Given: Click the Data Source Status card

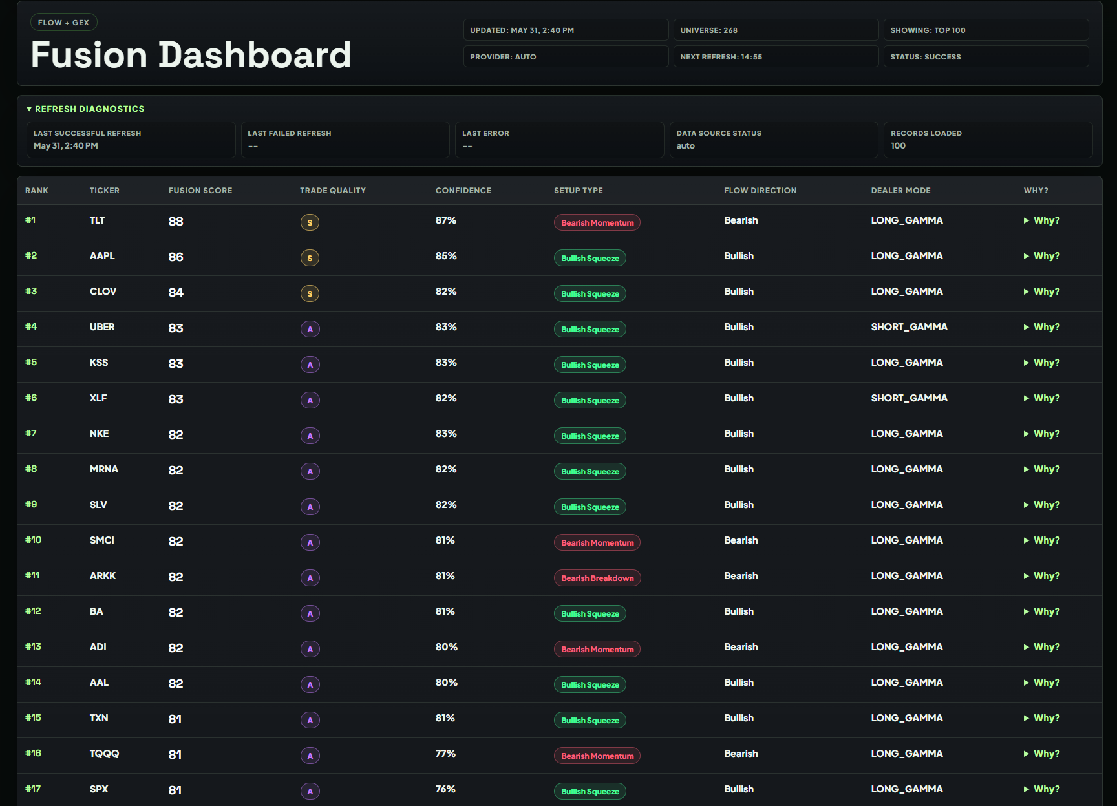Looking at the screenshot, I should point(774,140).
